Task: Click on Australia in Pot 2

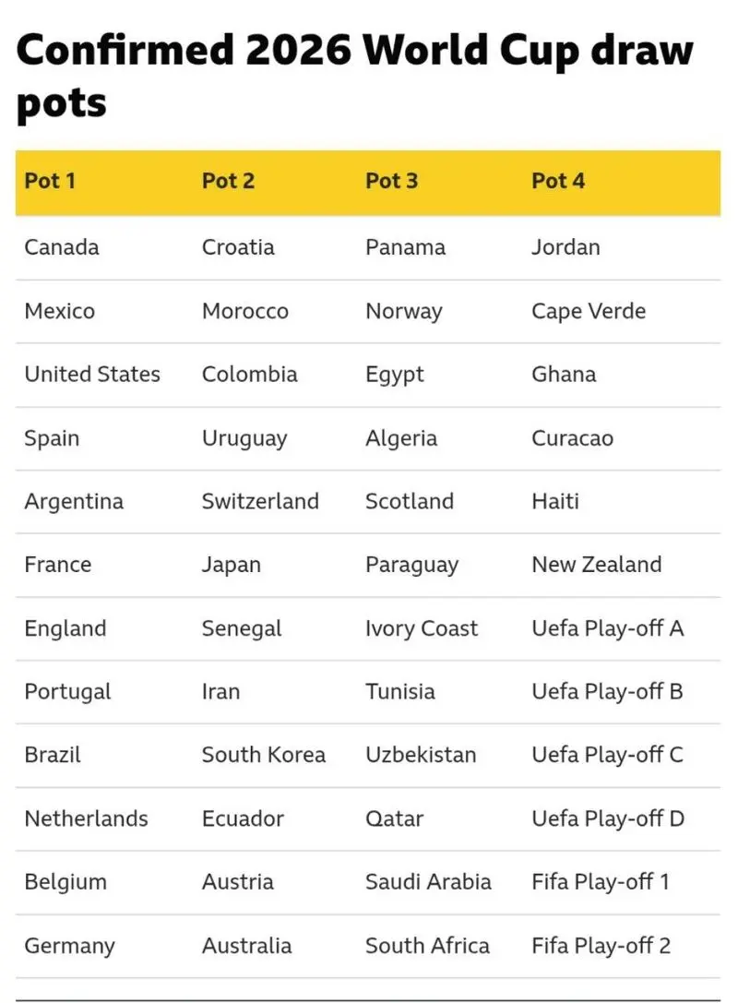Action: [246, 946]
